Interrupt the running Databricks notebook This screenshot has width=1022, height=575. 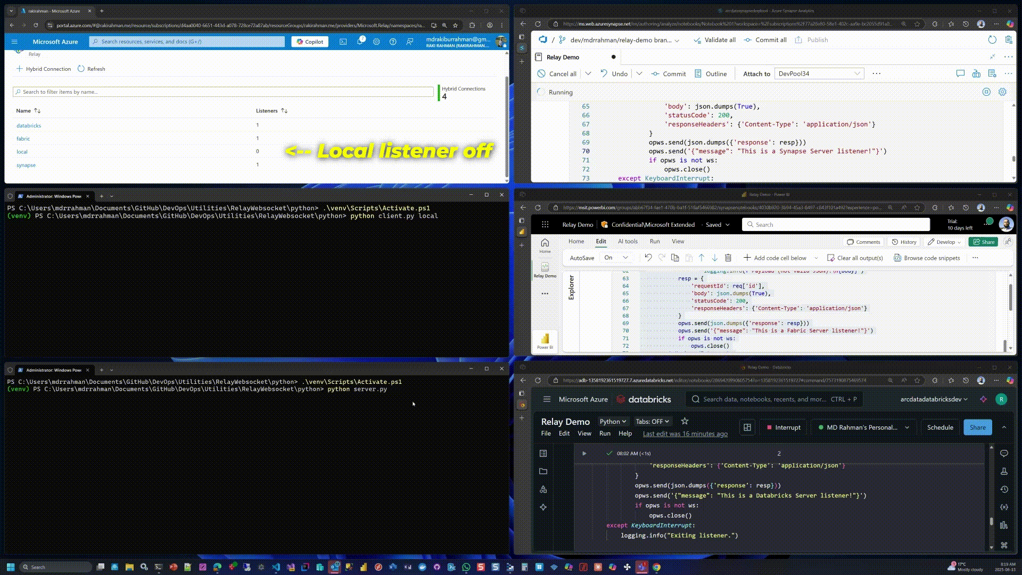pos(784,428)
